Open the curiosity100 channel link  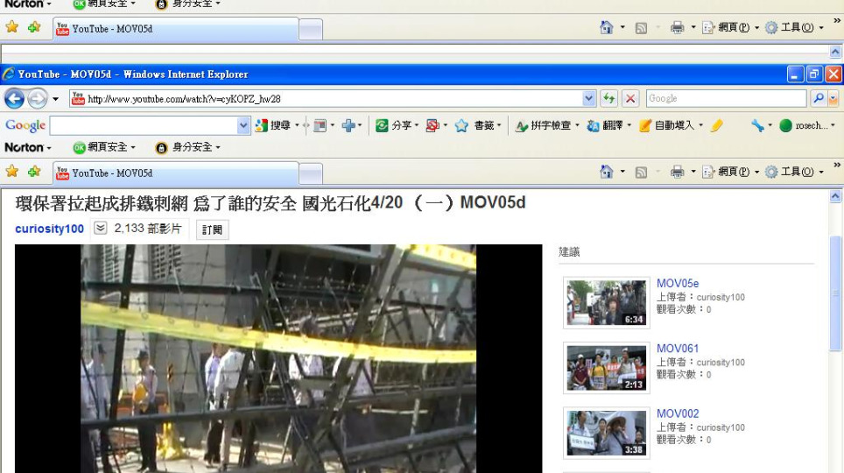coord(49,229)
